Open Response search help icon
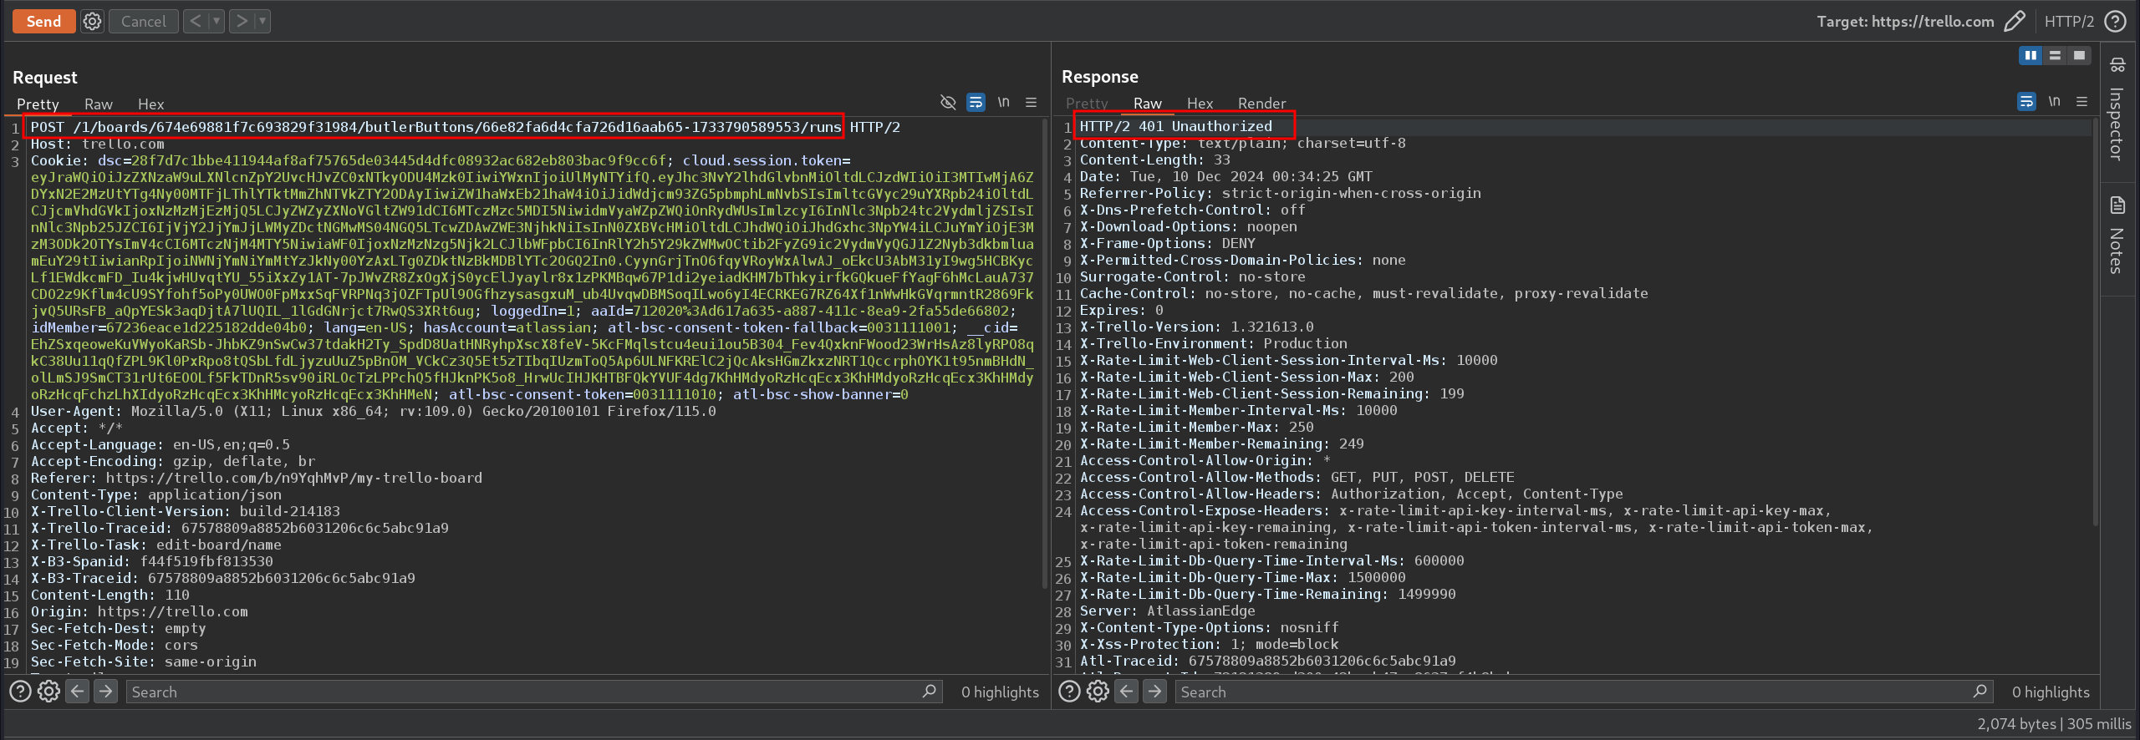Screen dimensions: 2140x740 point(1069,692)
